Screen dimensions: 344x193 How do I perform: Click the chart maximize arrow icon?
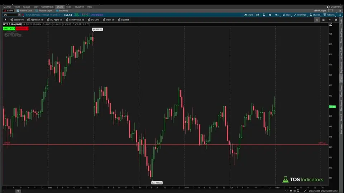pos(331,24)
